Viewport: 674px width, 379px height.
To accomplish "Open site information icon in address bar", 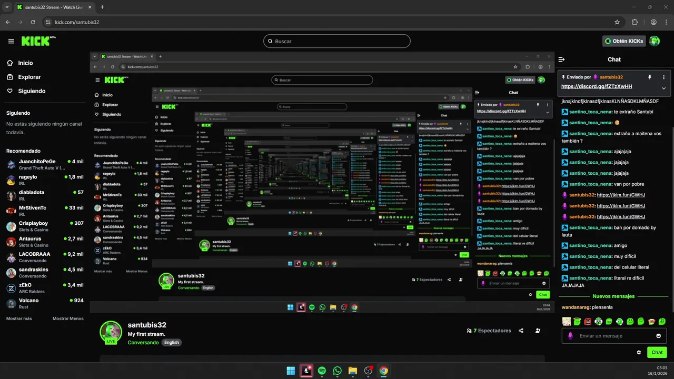I will (x=48, y=22).
